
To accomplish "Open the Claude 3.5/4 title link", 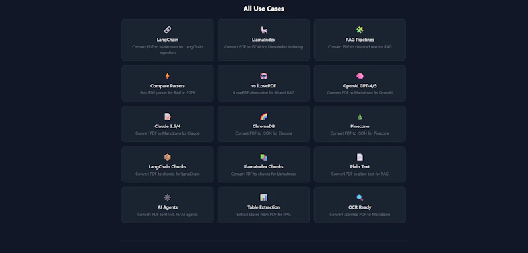I will click(x=168, y=126).
